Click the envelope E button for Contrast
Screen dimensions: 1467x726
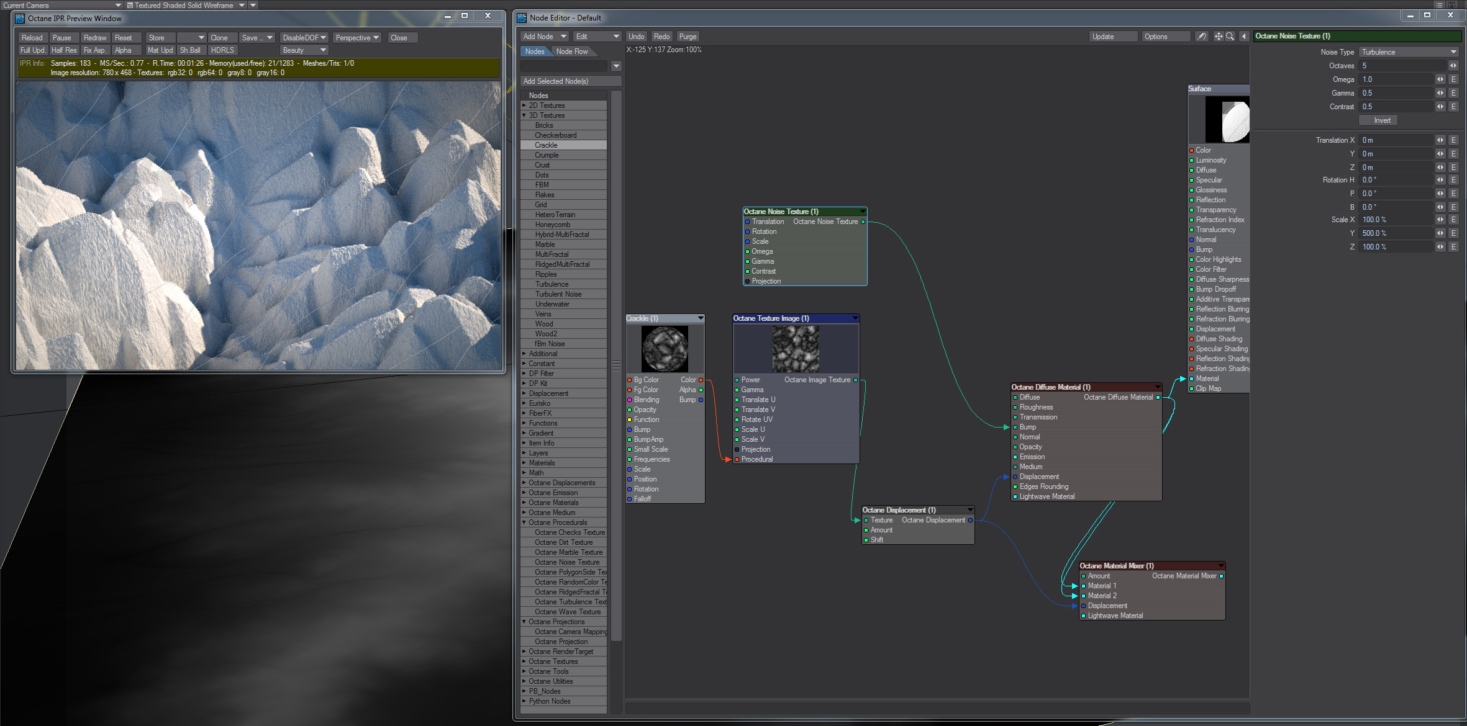[1453, 107]
